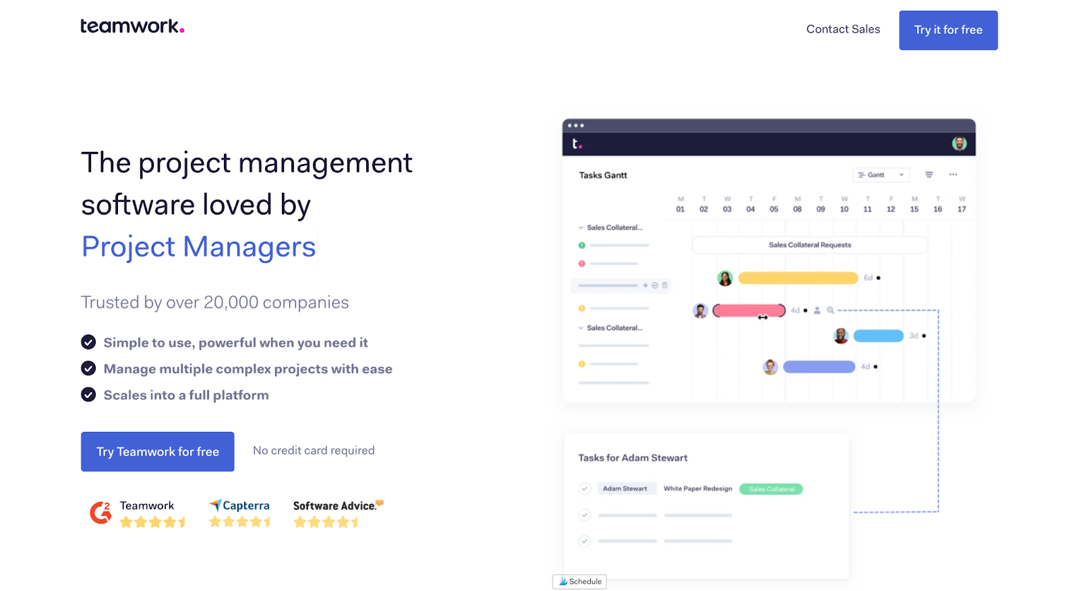Viewport: 1079px width, 591px height.
Task: Click the Try it for free button
Action: click(948, 30)
